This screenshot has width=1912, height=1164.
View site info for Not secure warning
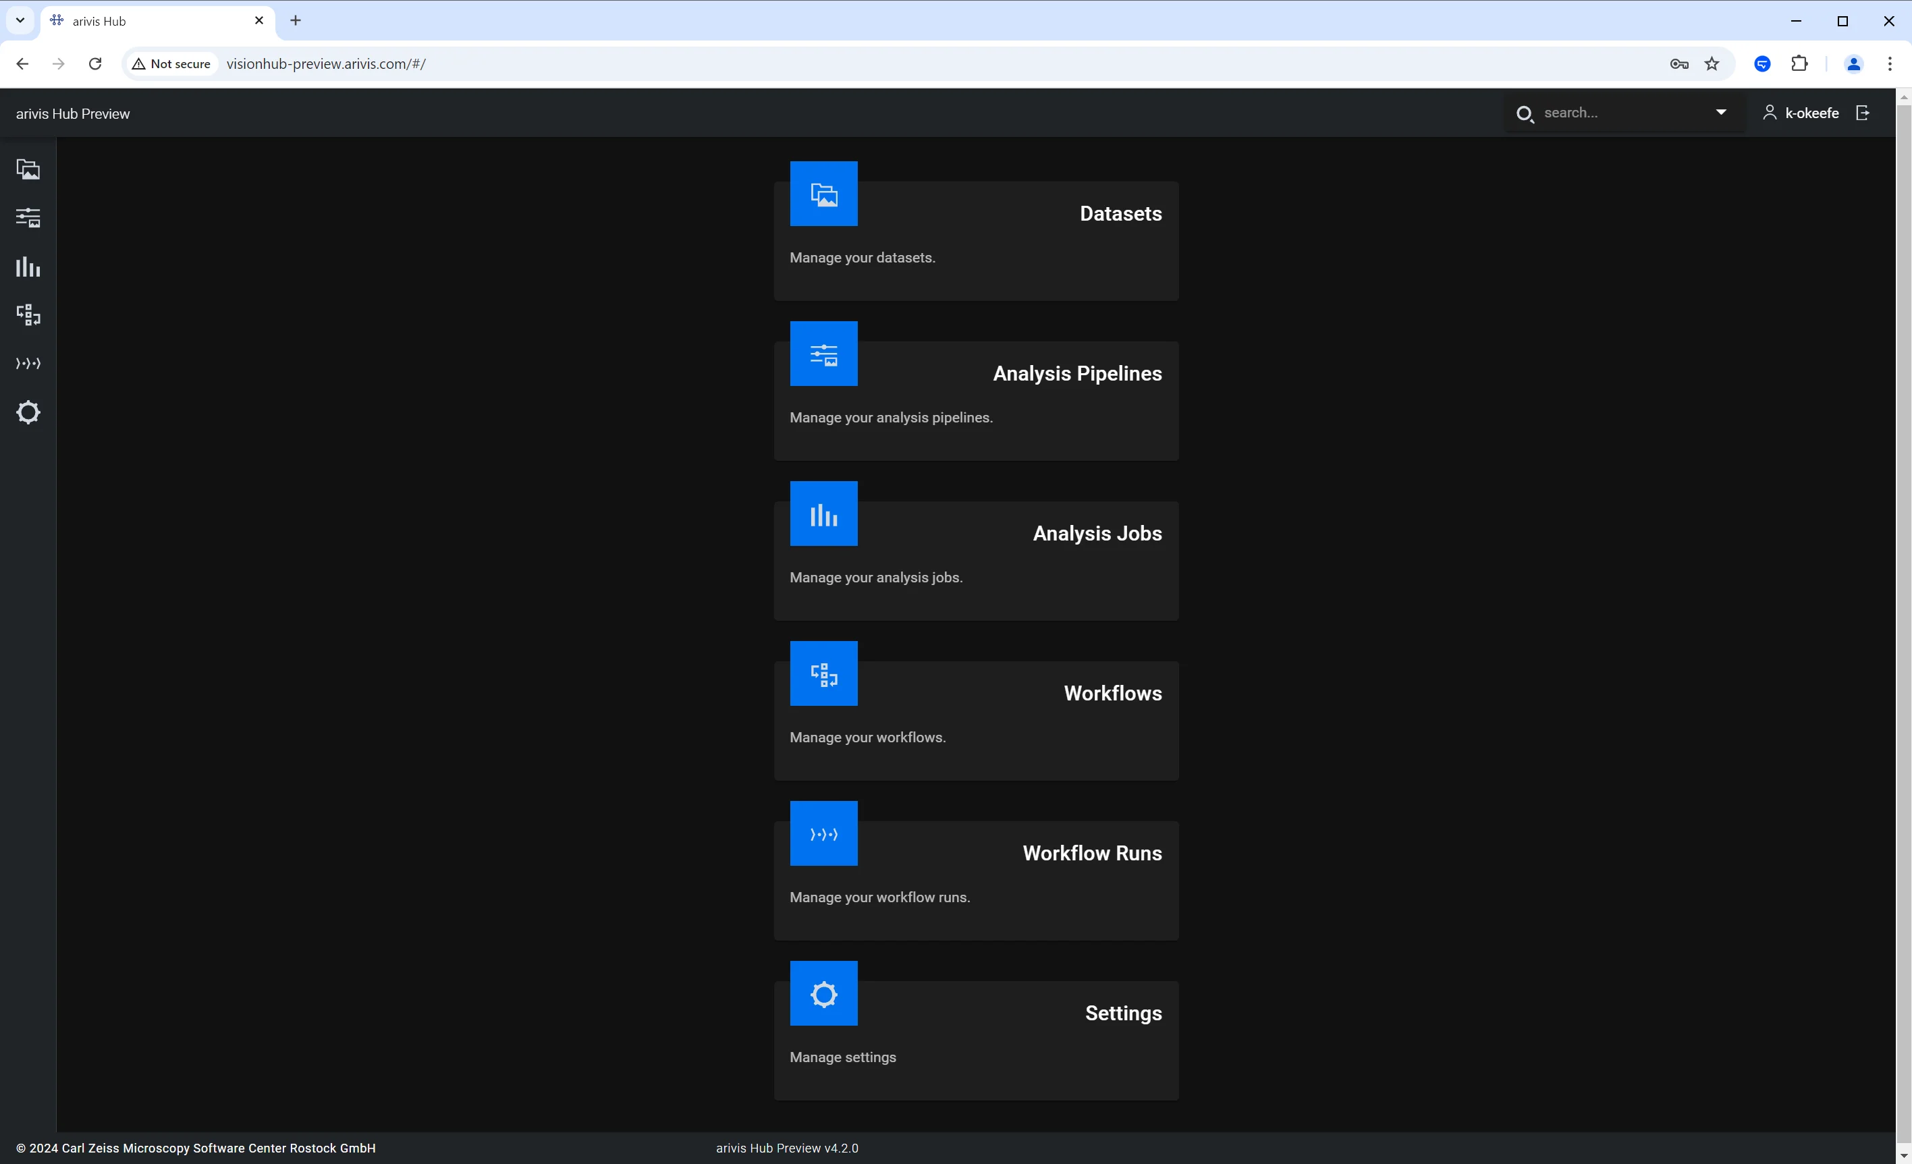coord(171,63)
